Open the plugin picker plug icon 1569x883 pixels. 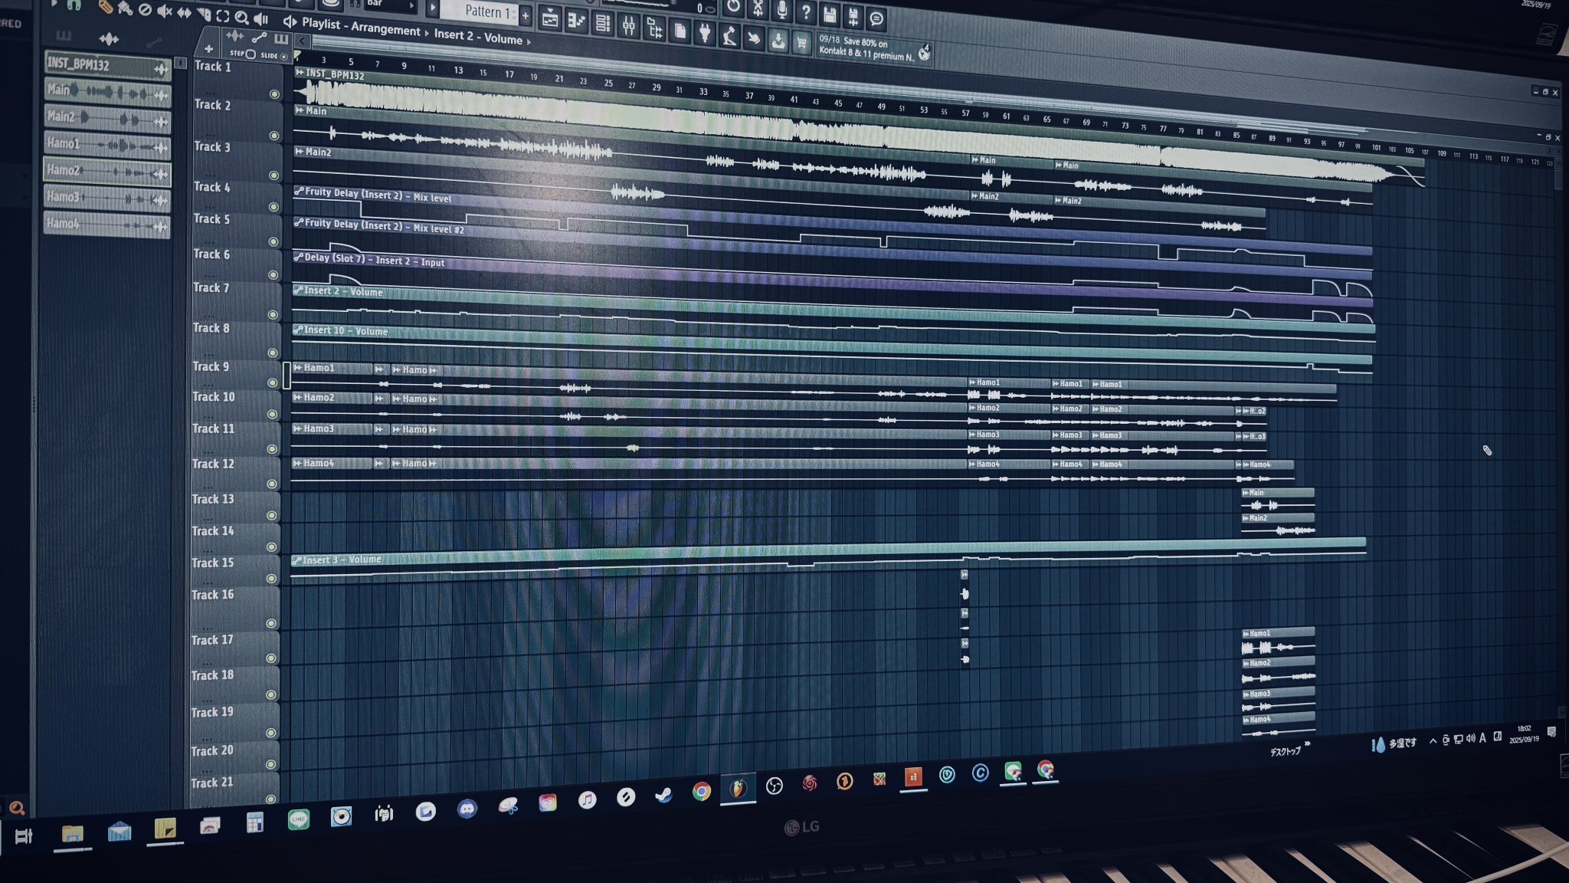705,32
